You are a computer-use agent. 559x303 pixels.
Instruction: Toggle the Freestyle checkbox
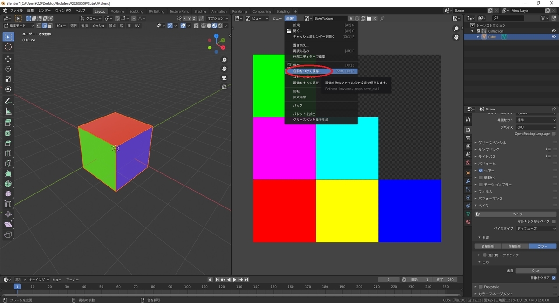(481, 287)
